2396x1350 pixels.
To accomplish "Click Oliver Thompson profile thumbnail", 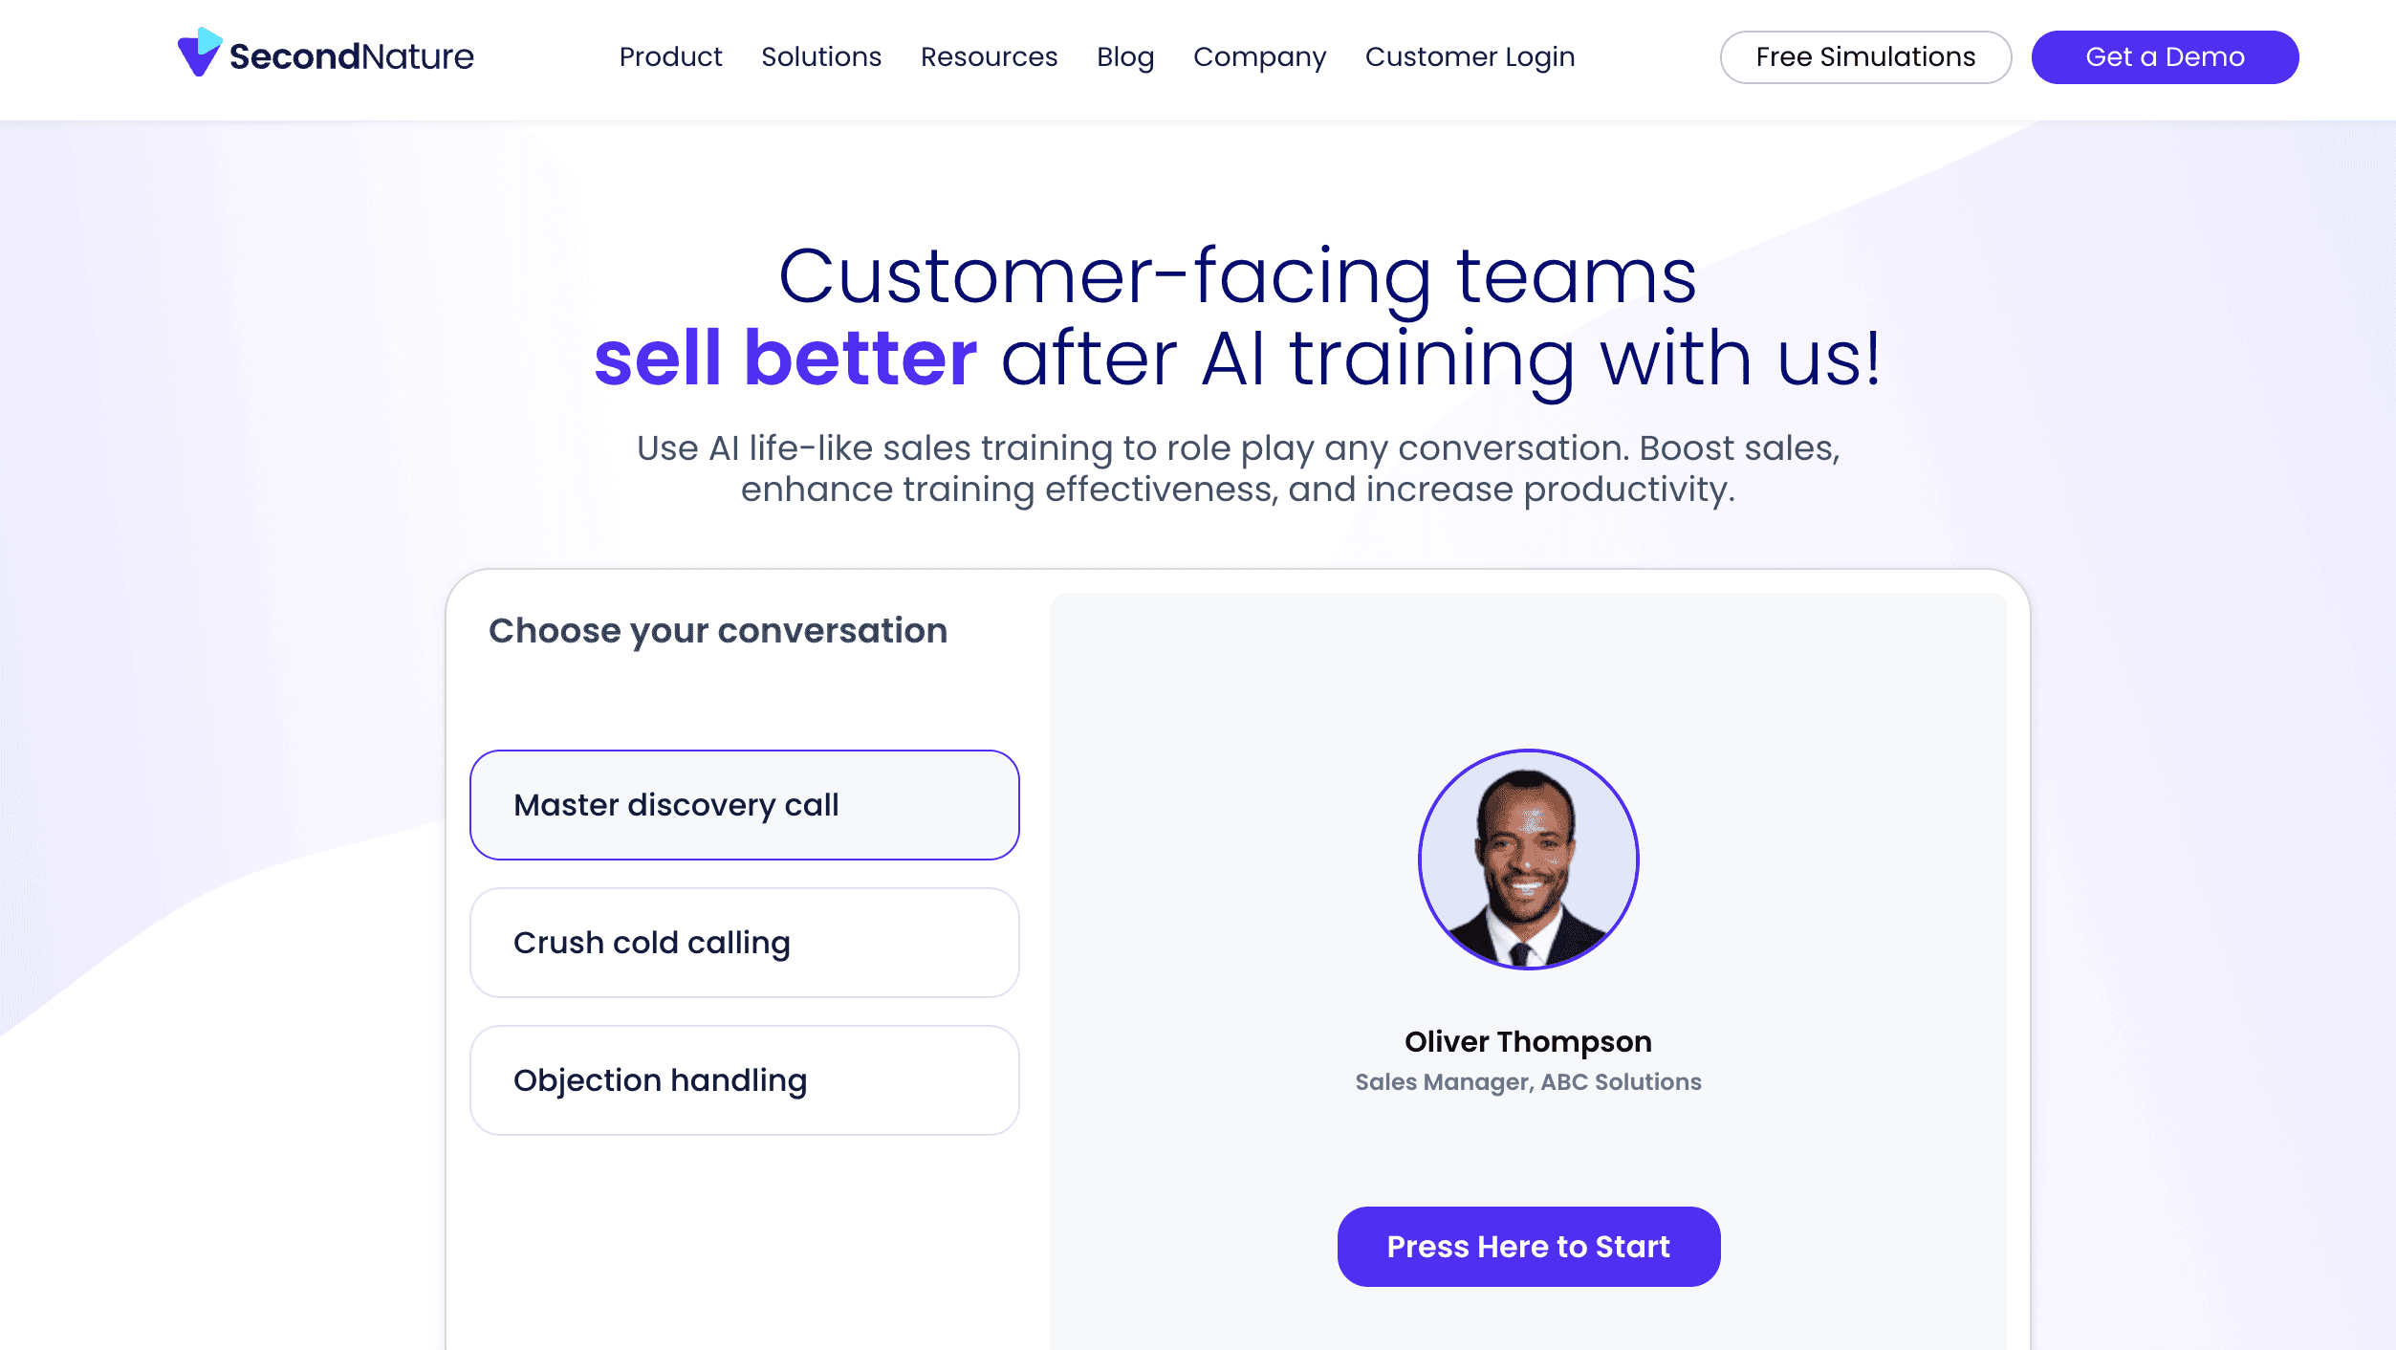I will pos(1527,858).
